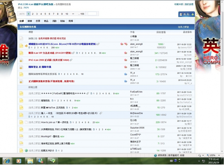Click the 新帖 new post button
This screenshot has height=165, width=224.
[186, 14]
